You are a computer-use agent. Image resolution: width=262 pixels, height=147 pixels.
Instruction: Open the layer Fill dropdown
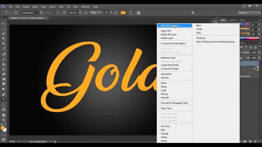pyautogui.click(x=259, y=58)
